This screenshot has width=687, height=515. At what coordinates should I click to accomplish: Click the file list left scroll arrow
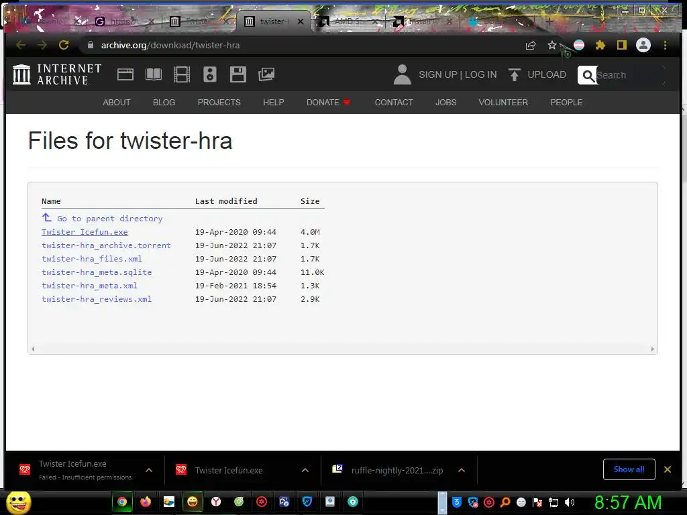click(33, 349)
